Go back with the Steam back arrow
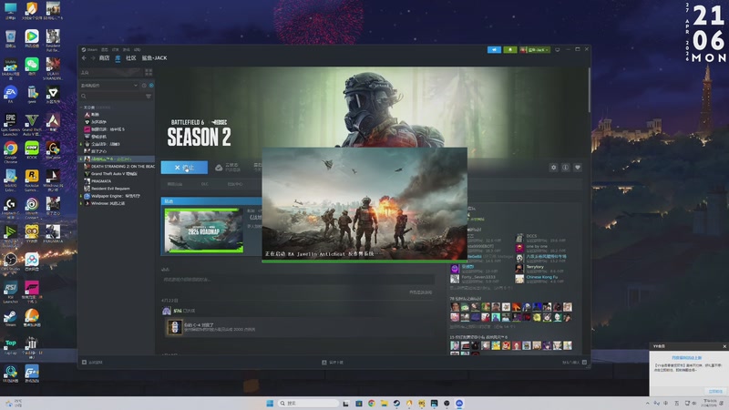 pyautogui.click(x=84, y=58)
